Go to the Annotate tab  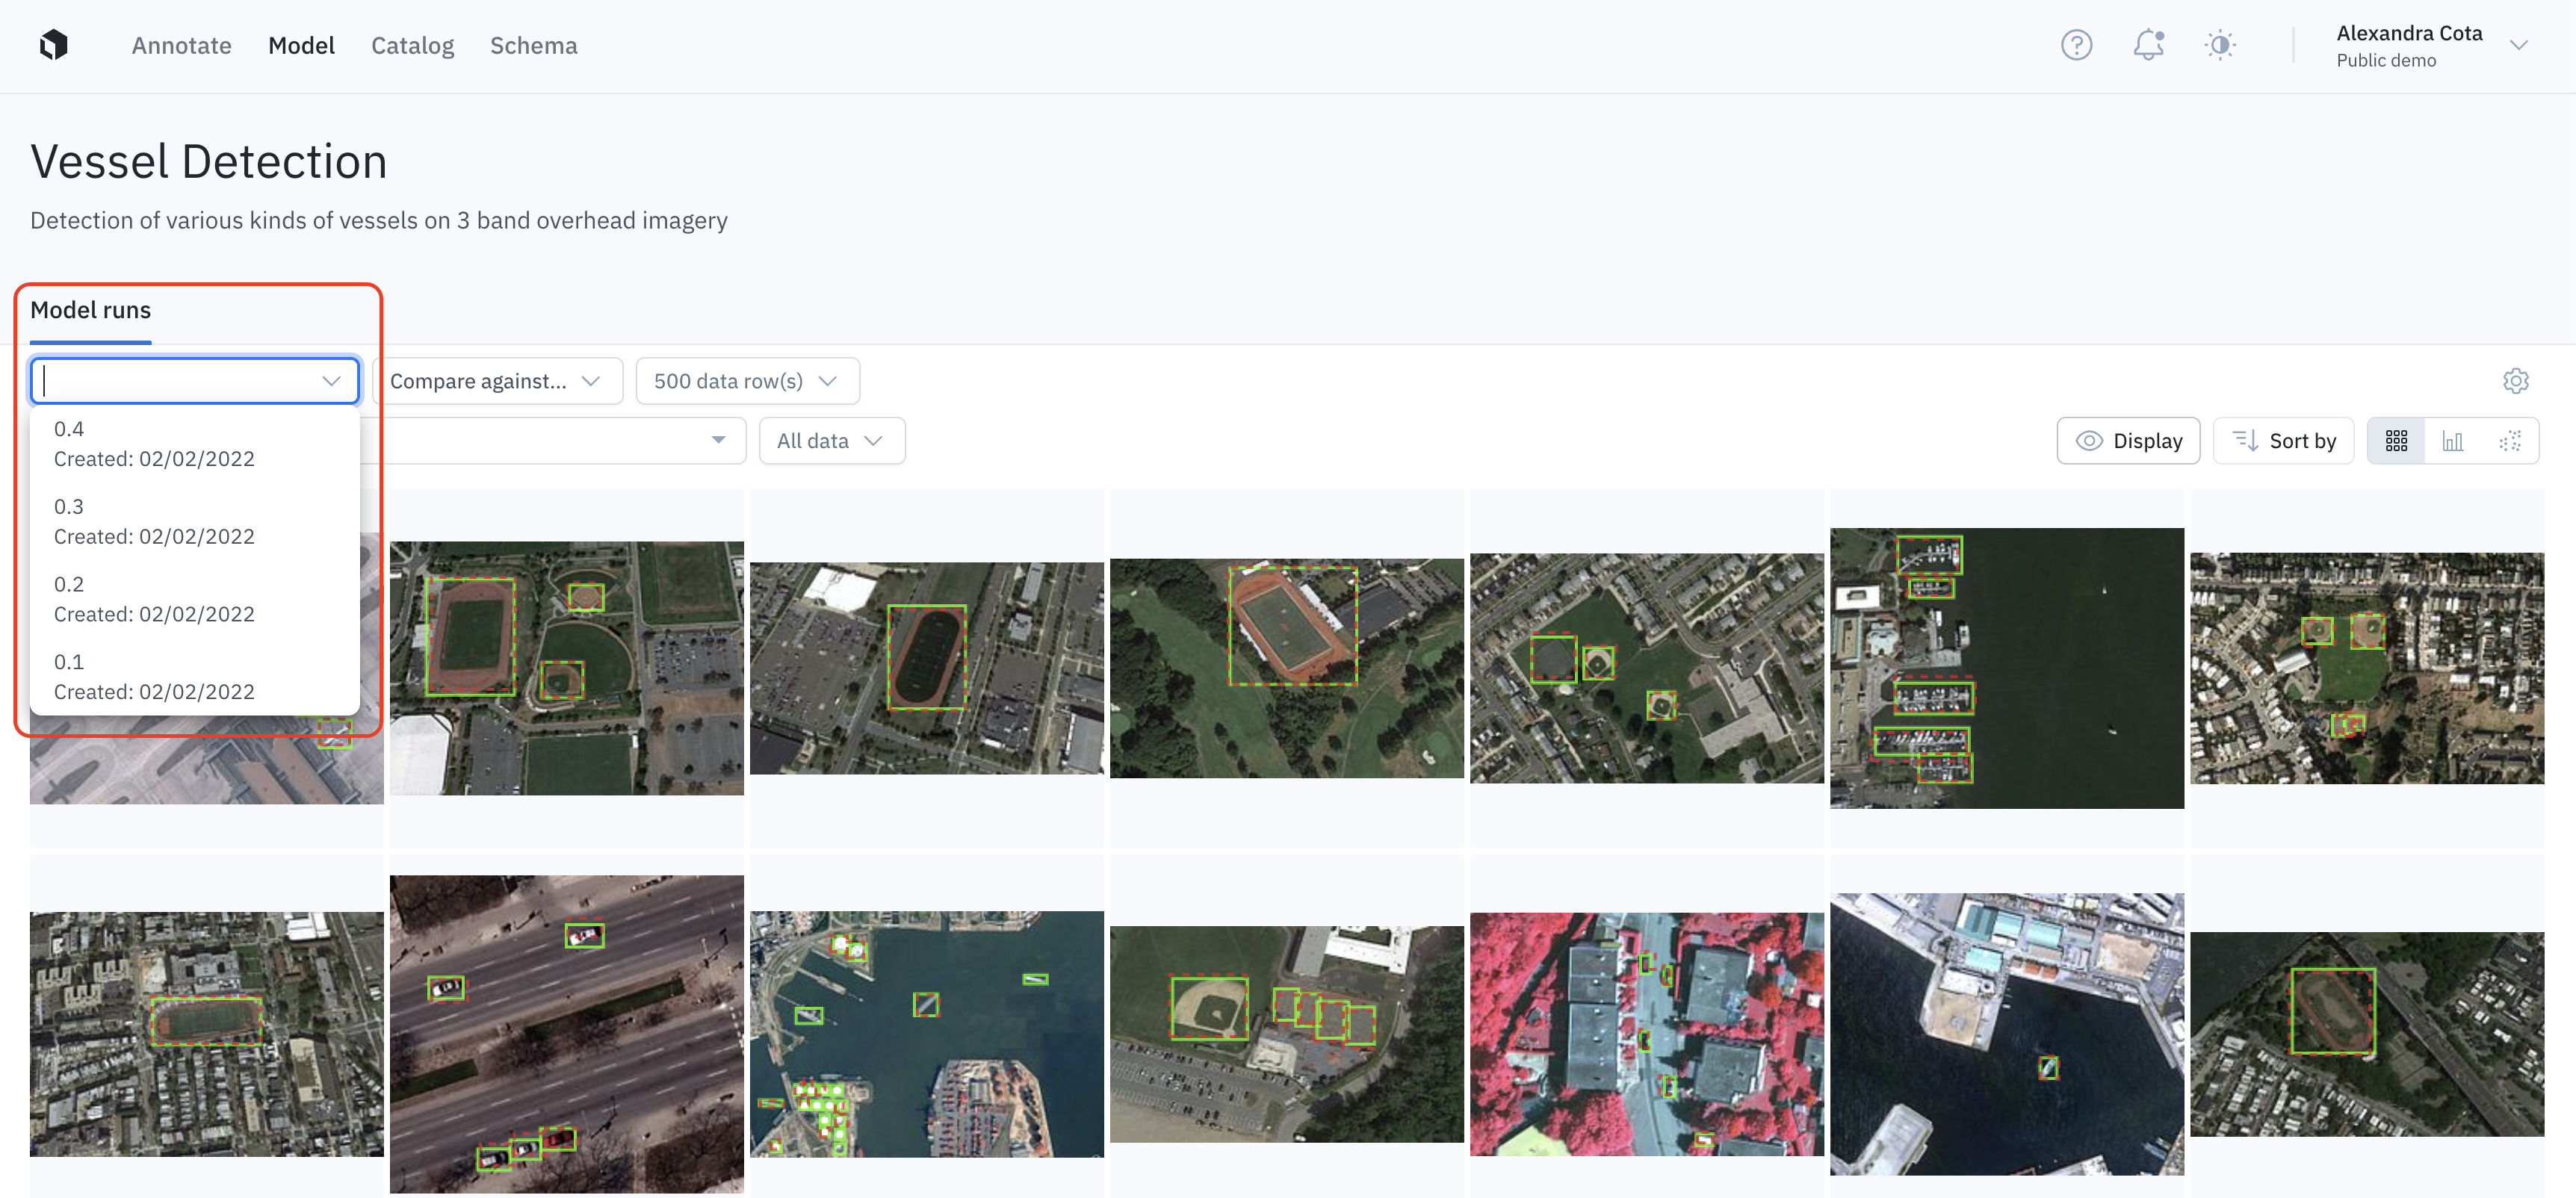tap(181, 46)
